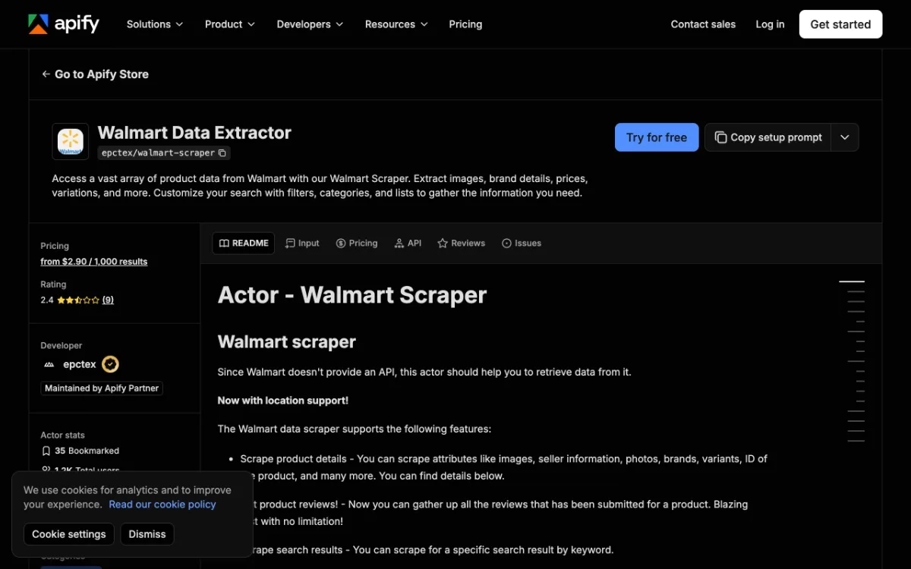Click the Log in link
The image size is (911, 569).
coord(770,24)
